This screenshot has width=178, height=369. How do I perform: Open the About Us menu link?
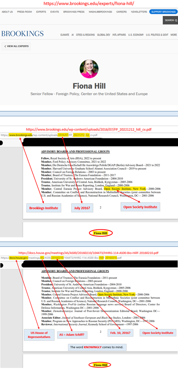click(x=7, y=12)
